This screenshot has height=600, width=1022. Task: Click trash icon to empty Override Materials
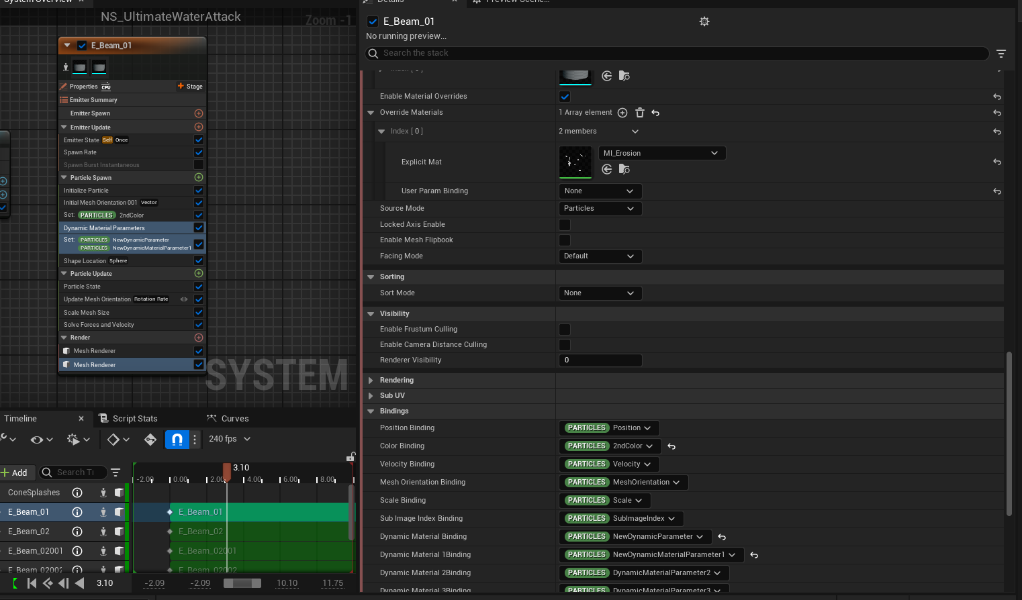click(x=639, y=113)
